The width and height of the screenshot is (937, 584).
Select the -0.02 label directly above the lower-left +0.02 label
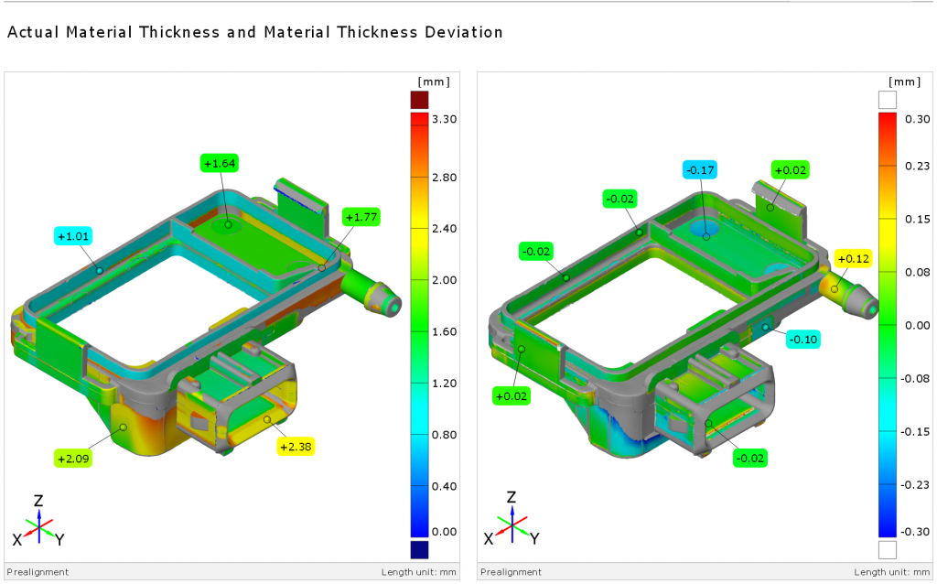tap(536, 251)
